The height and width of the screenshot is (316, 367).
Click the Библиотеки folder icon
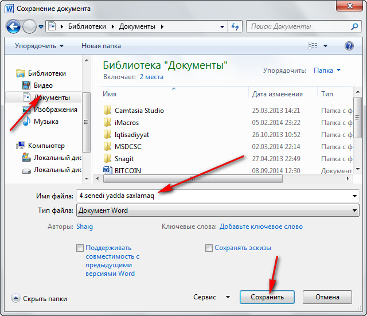coord(21,73)
